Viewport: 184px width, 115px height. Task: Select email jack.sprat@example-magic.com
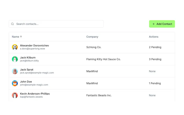tap(37, 73)
